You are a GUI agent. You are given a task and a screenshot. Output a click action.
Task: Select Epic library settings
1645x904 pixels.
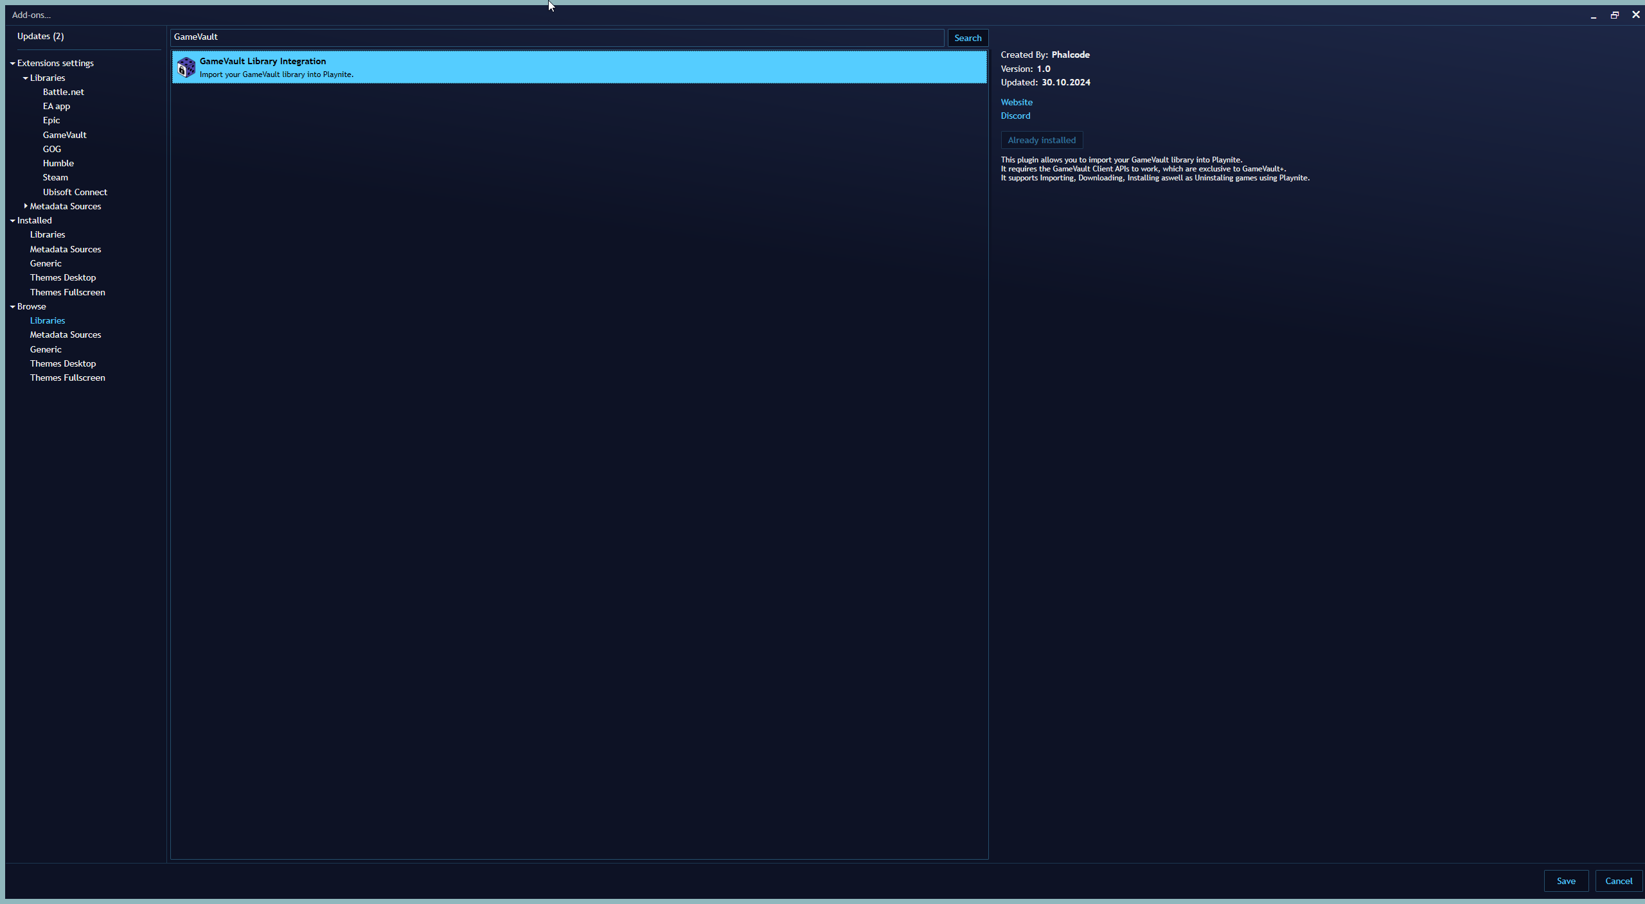(x=51, y=120)
